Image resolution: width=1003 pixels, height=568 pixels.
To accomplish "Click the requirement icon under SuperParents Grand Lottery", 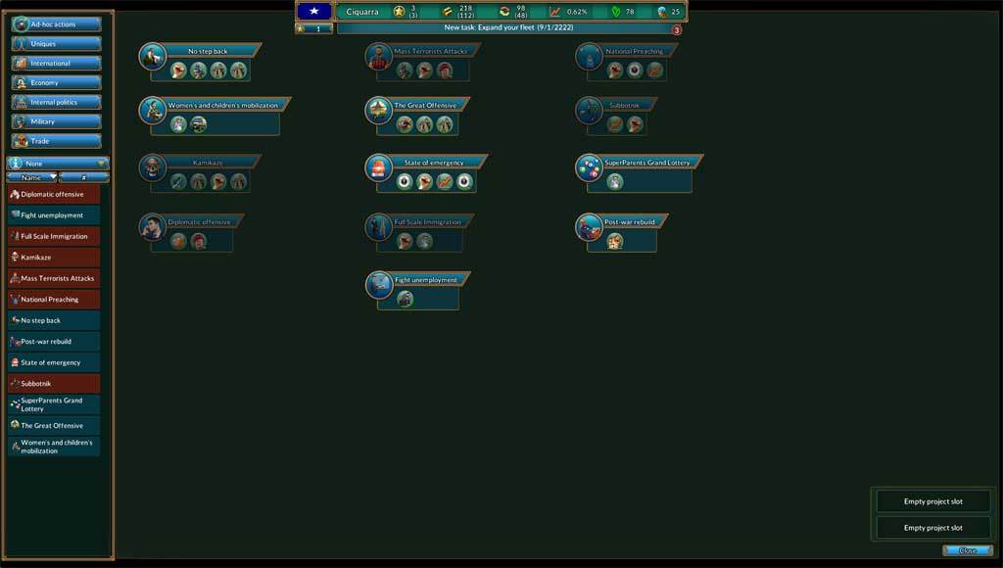I will pyautogui.click(x=615, y=182).
